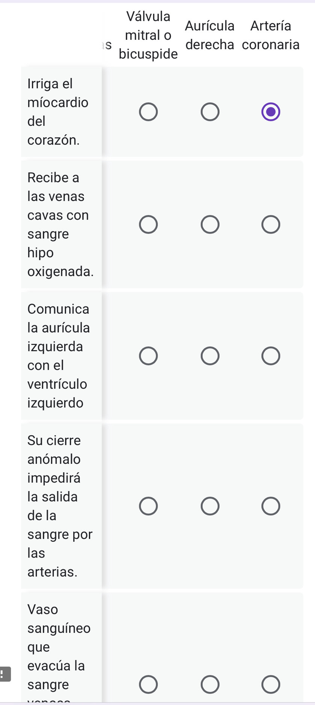Mark Artería coronaria for 'Comunica la aurícula izquierda'

click(x=271, y=356)
